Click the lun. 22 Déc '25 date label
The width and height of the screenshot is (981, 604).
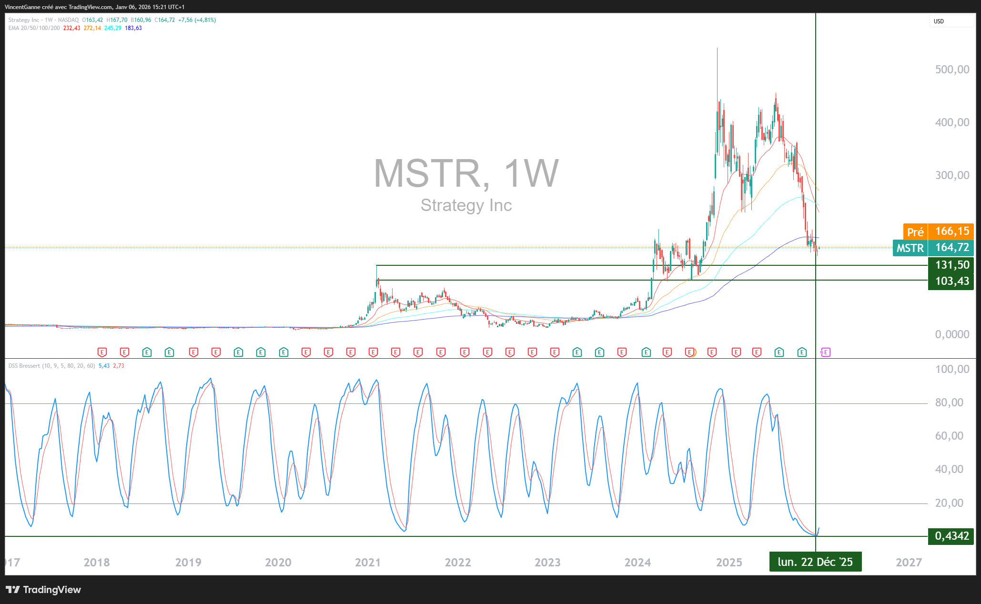815,562
